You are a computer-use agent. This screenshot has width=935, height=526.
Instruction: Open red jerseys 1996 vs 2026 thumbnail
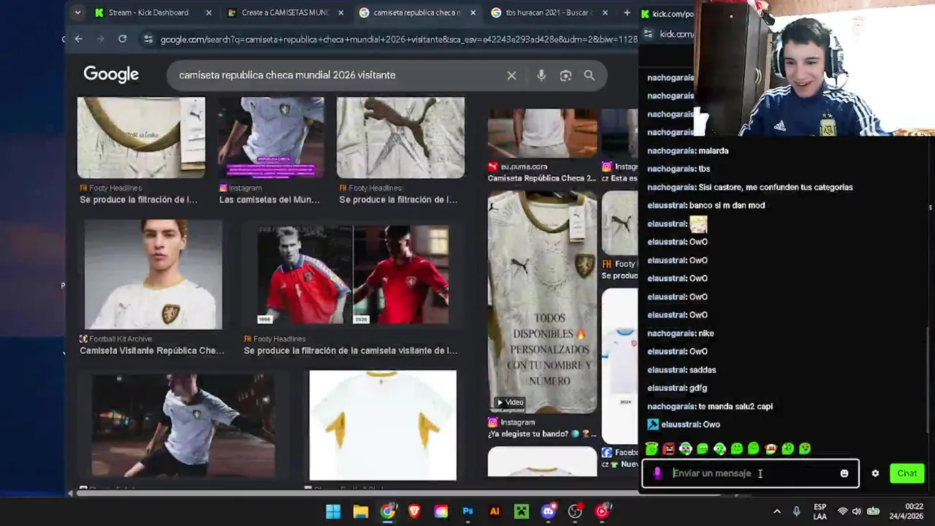pos(354,275)
